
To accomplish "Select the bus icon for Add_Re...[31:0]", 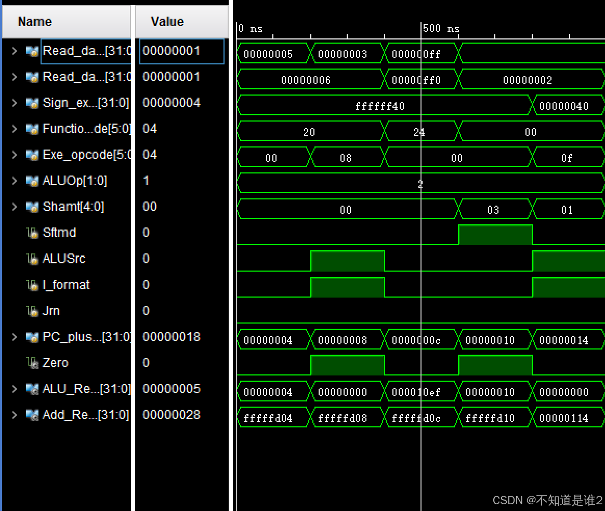I will click(x=31, y=414).
